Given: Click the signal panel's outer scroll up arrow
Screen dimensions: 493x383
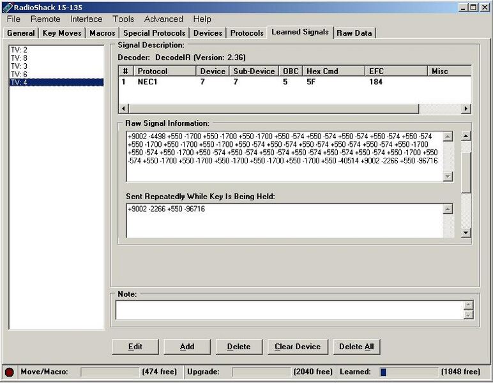Looking at the screenshot, I should [x=466, y=136].
